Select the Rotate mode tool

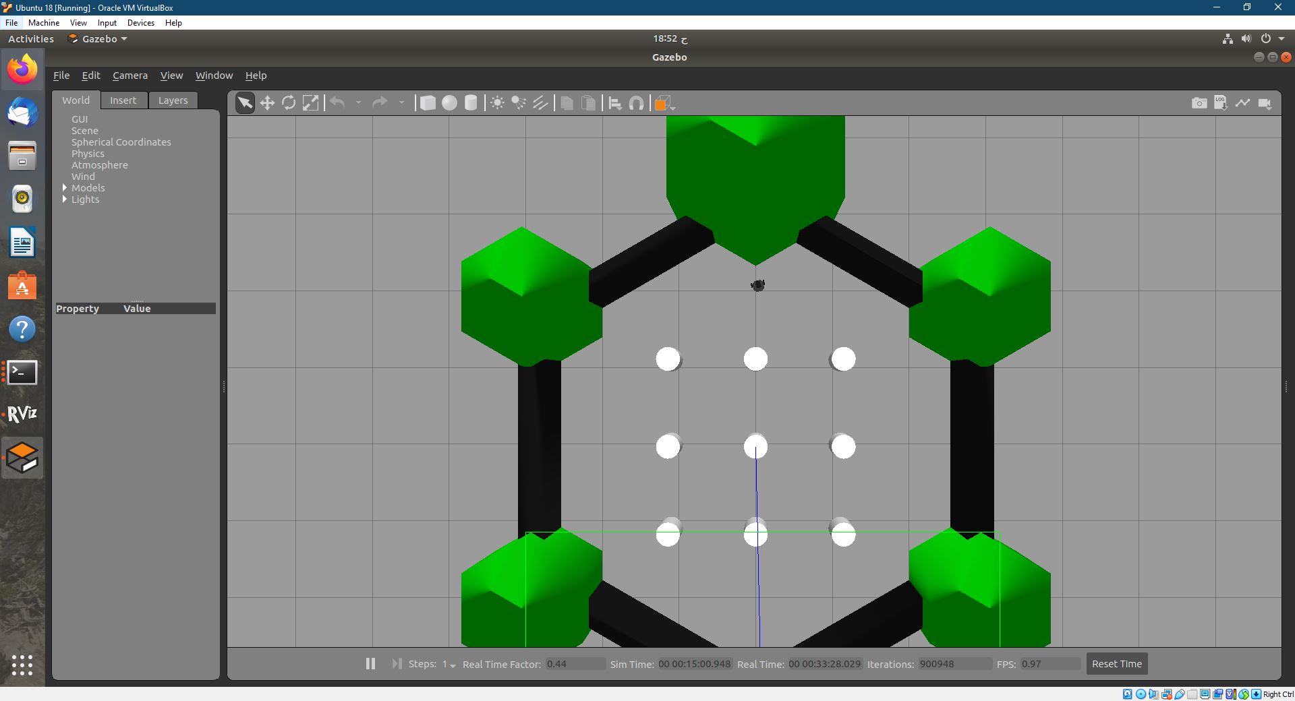click(289, 102)
